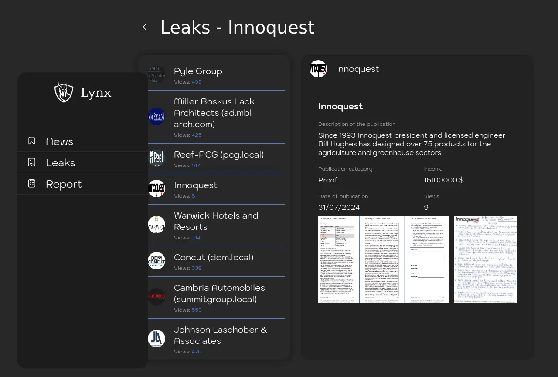
Task: Open the handwritten note thumbnail
Action: (x=485, y=259)
